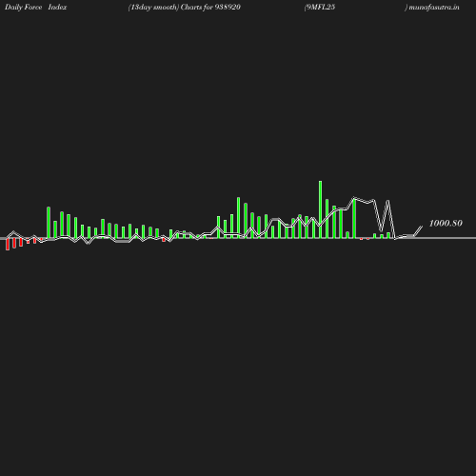
Task: Click the first red bar at chart start
Action: point(8,244)
